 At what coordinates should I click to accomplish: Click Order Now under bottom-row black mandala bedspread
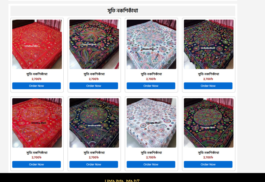coord(94,164)
